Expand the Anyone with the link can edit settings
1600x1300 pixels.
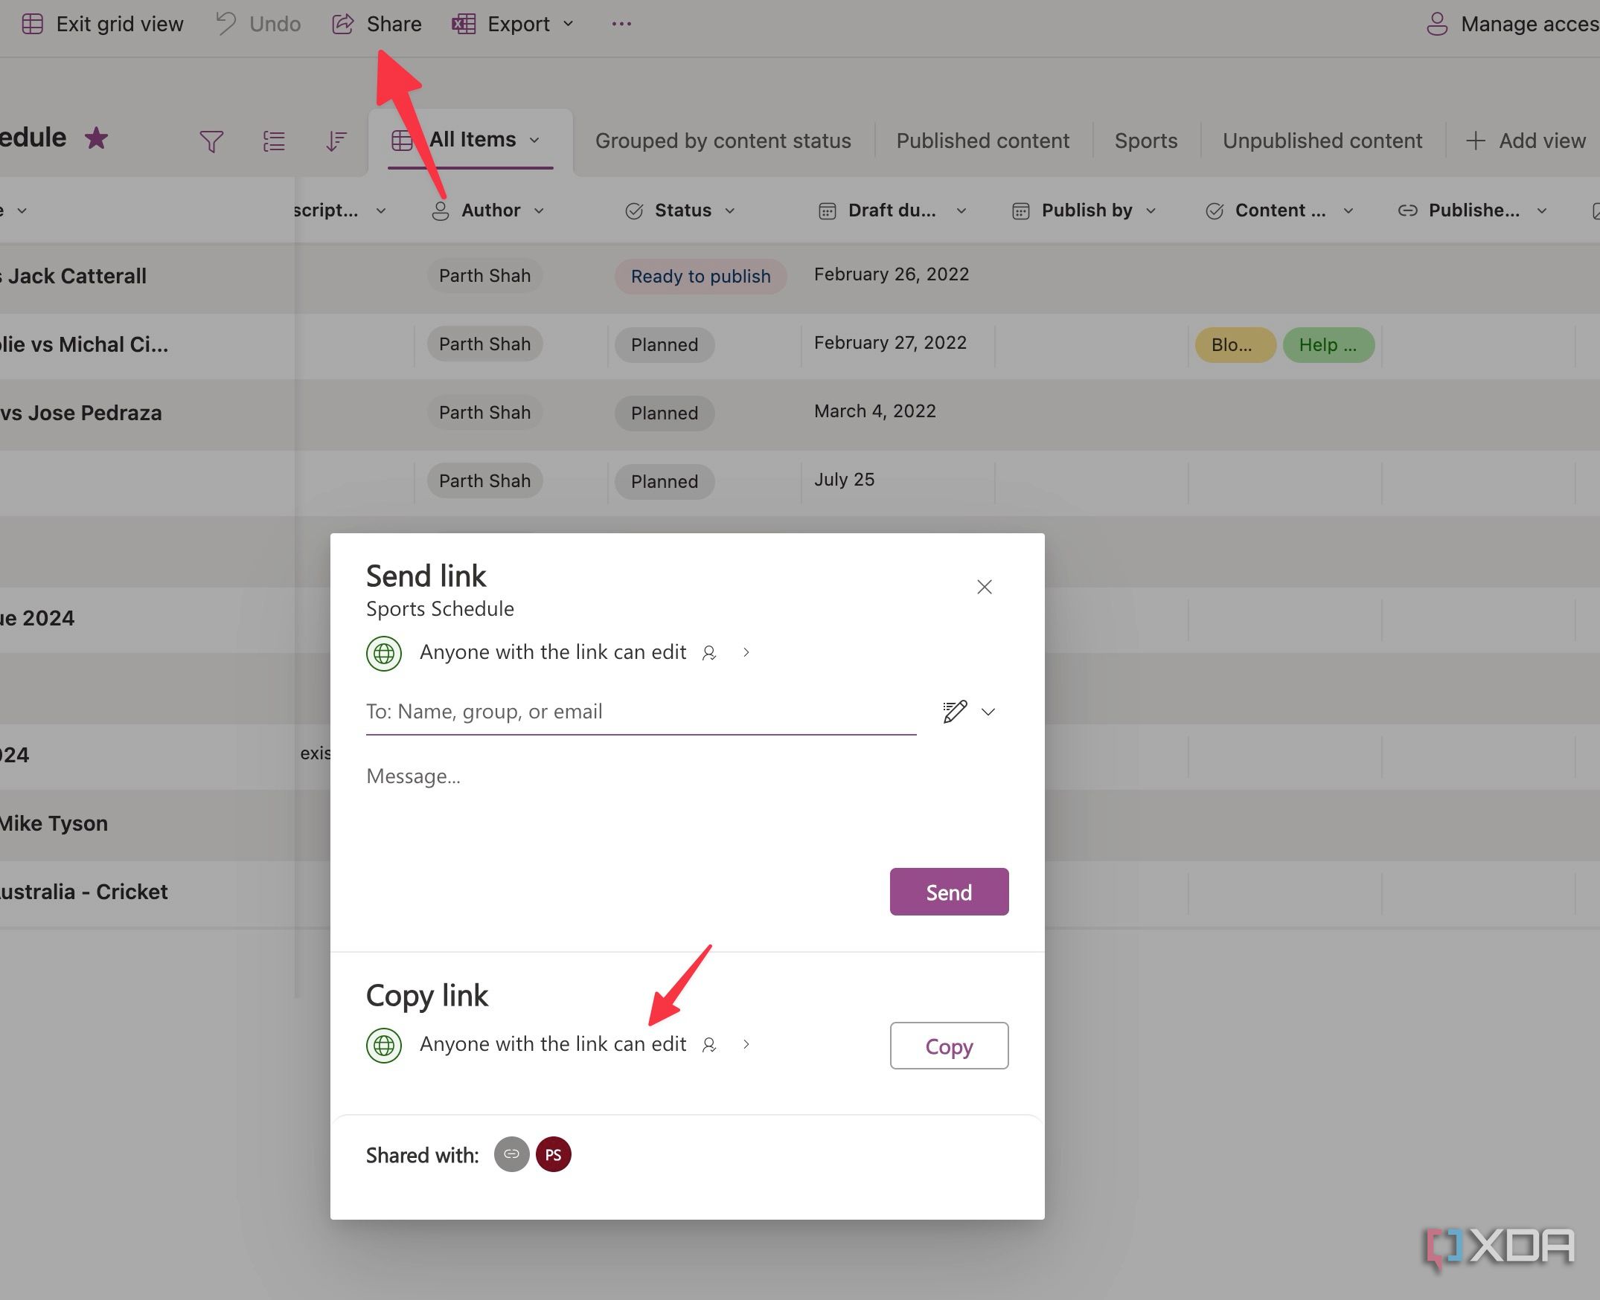(x=746, y=652)
